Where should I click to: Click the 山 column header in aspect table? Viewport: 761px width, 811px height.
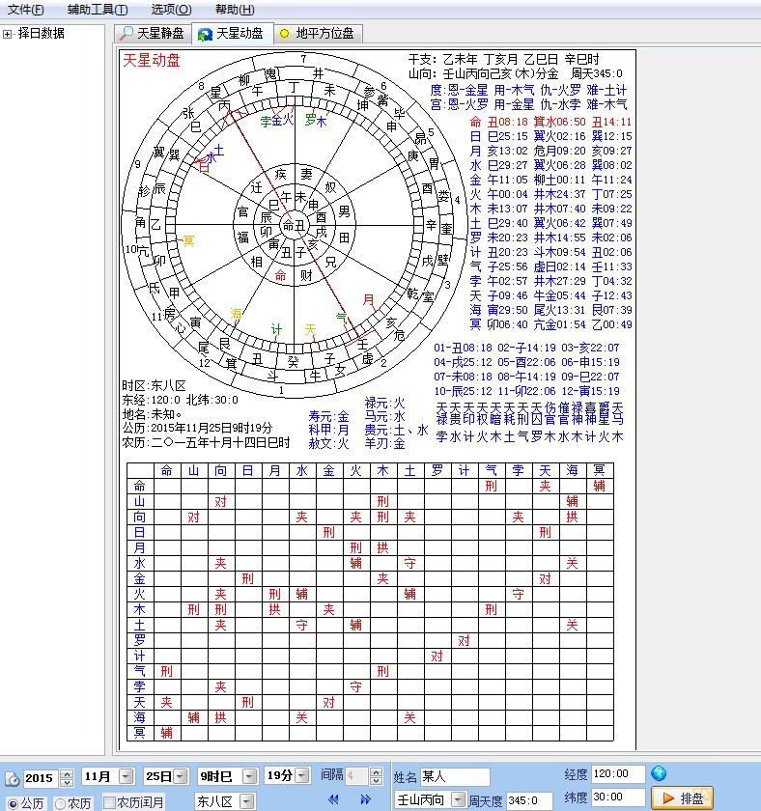click(x=193, y=470)
